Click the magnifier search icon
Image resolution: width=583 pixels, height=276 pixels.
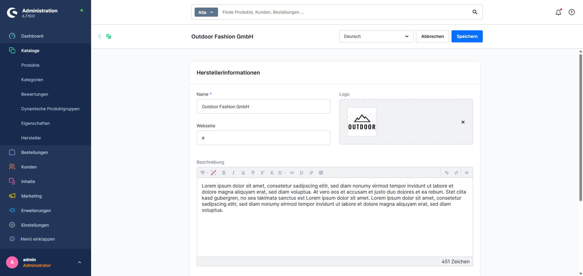[475, 12]
